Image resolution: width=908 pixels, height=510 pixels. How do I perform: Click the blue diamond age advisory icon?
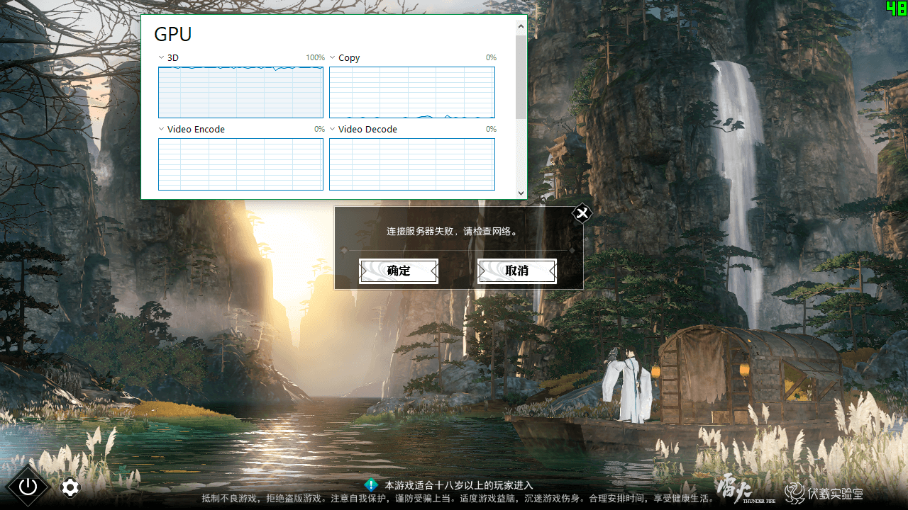[371, 485]
